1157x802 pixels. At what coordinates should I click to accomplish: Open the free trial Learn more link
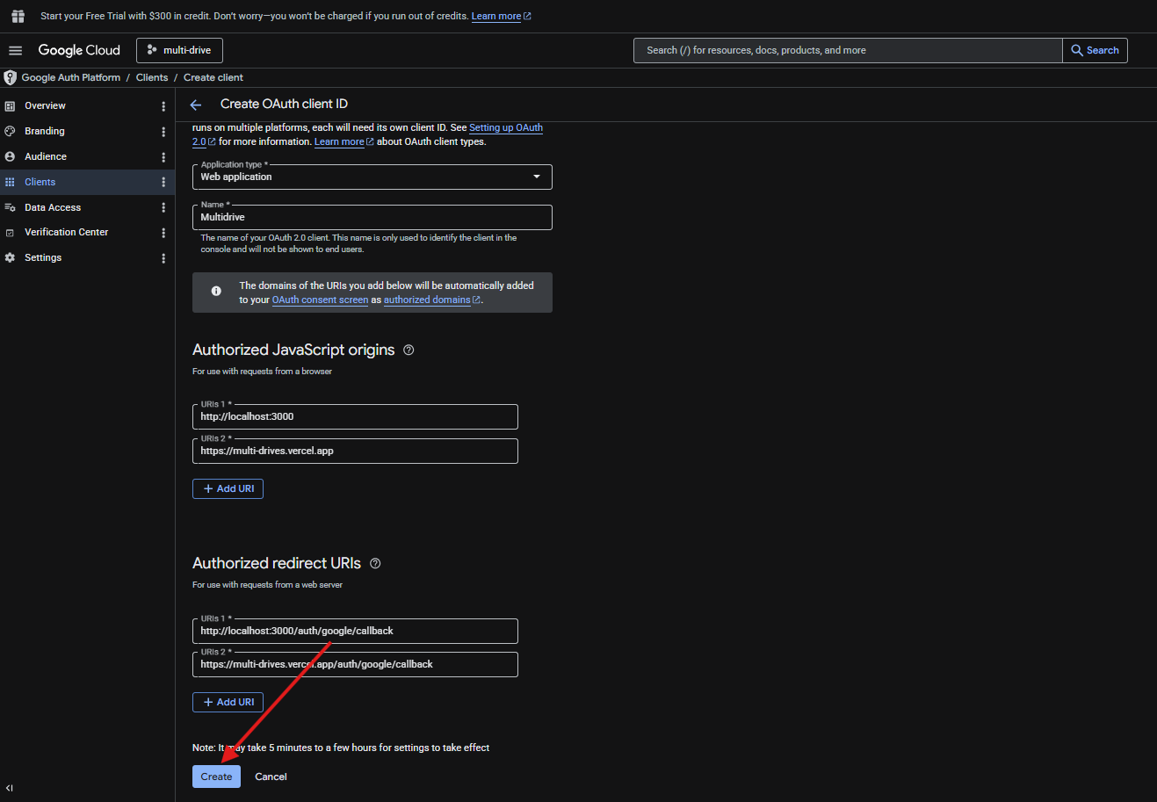coord(501,17)
